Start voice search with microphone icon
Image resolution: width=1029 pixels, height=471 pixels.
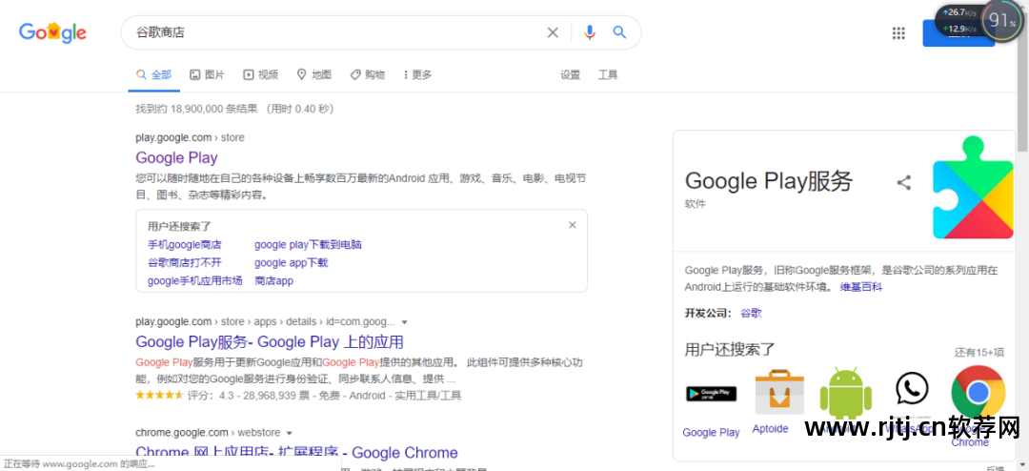pyautogui.click(x=590, y=32)
